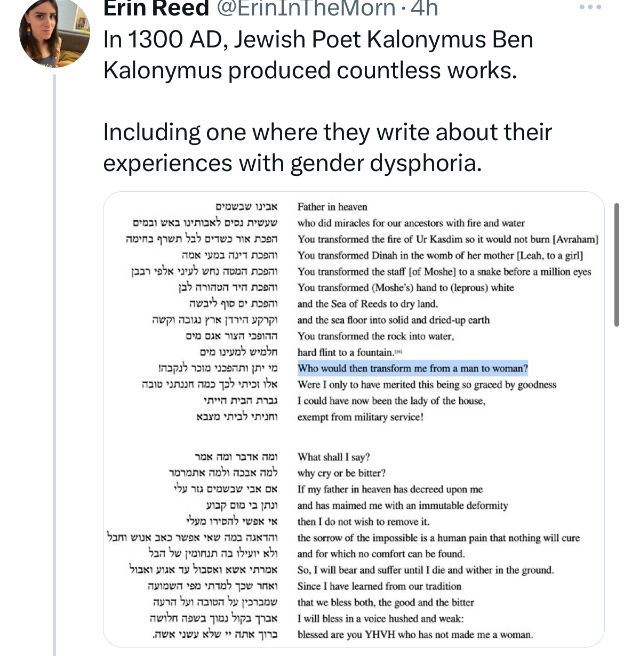Click the Erin Reed display name
Image resolution: width=624 pixels, height=656 pixels.
156,9
